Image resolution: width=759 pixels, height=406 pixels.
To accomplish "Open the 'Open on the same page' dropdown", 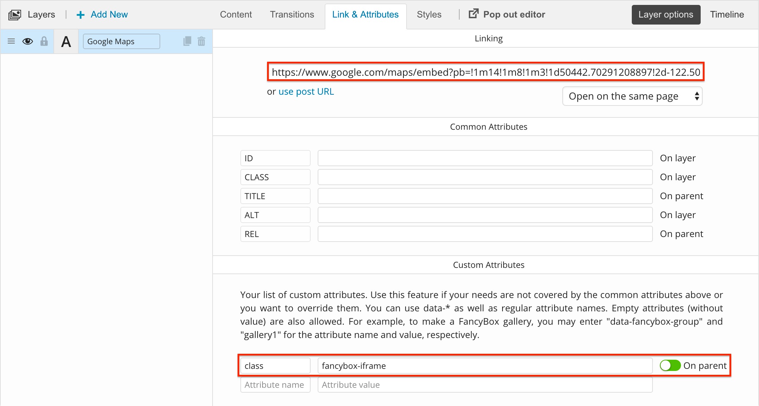I will pos(632,96).
